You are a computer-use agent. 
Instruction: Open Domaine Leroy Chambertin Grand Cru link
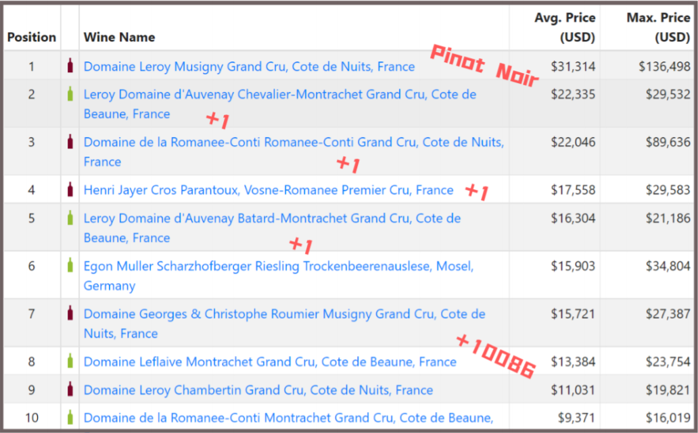[258, 390]
